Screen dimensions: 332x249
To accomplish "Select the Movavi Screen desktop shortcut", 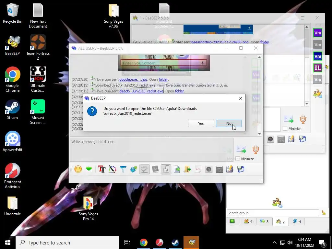I will [38, 112].
